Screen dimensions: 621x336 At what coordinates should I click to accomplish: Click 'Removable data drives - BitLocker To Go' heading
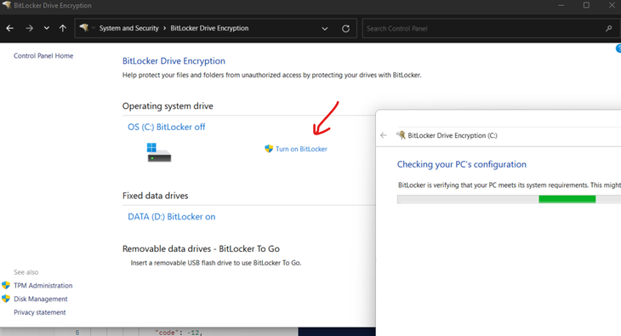(201, 249)
